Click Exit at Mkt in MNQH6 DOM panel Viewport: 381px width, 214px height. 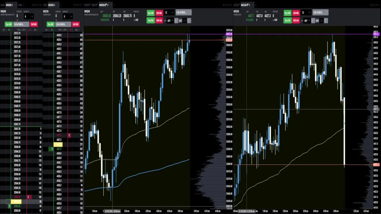[x=20, y=24]
